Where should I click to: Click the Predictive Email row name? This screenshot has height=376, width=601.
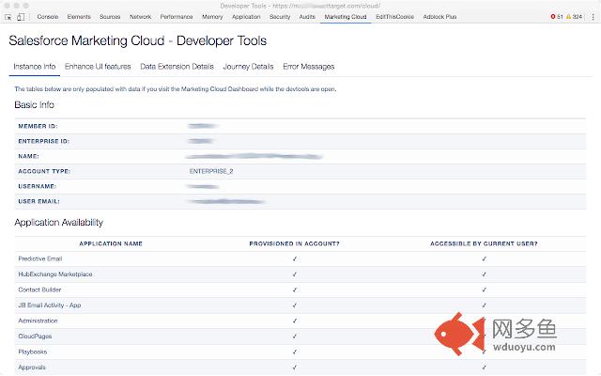[x=39, y=259]
